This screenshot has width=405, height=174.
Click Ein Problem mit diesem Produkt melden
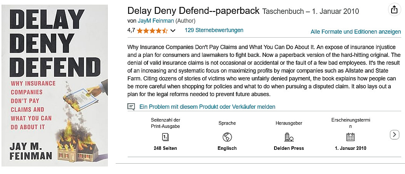[x=207, y=107]
